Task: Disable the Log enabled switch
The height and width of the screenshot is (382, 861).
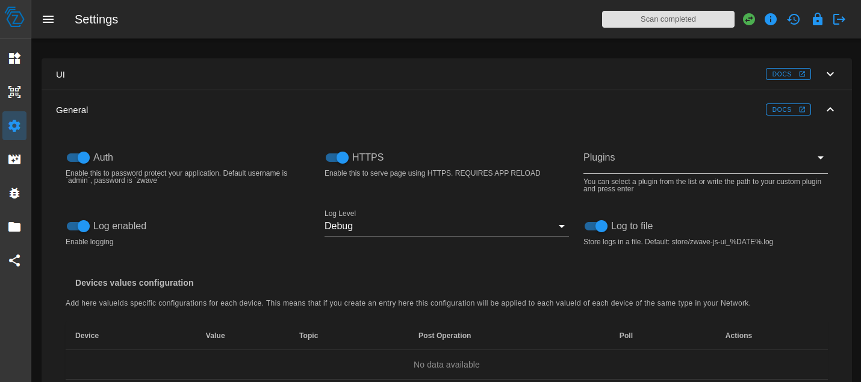Action: (78, 226)
